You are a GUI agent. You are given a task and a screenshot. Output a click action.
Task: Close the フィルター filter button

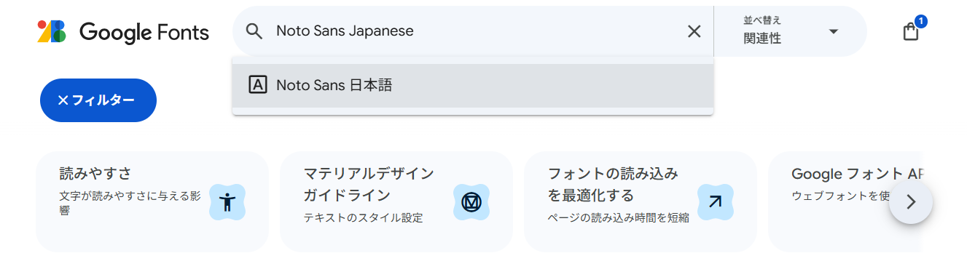coord(98,100)
